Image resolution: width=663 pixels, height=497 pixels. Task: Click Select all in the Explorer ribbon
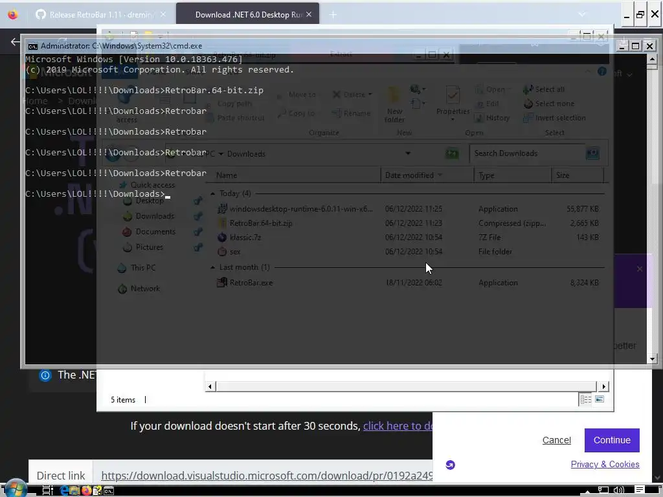coord(544,89)
